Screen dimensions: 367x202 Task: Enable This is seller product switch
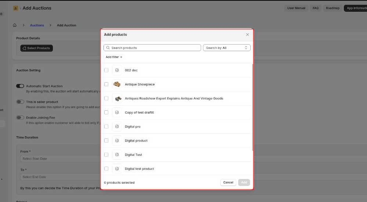(20, 102)
